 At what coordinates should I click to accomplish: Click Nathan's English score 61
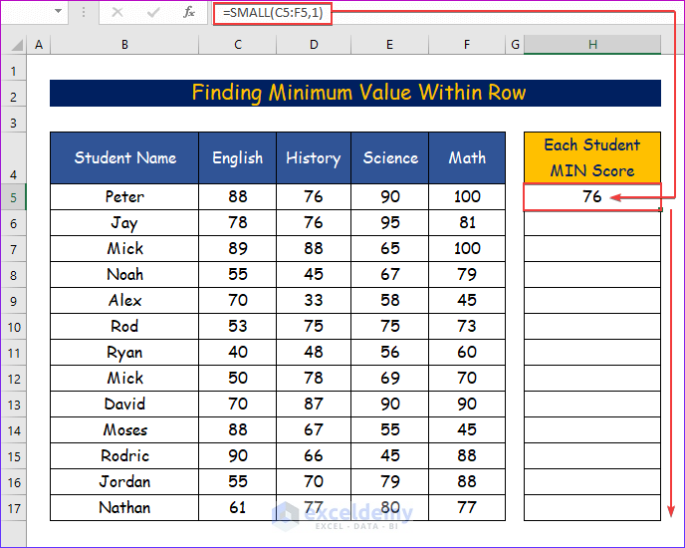pyautogui.click(x=238, y=507)
